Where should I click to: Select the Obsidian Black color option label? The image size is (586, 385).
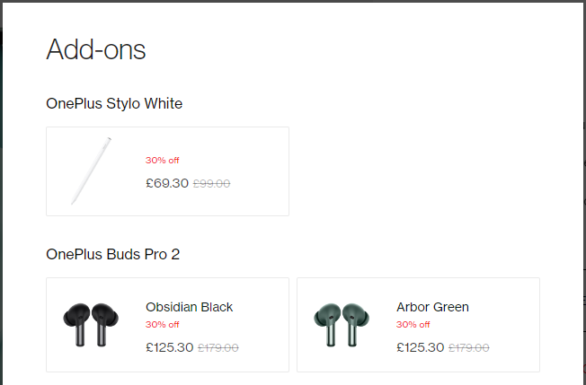point(189,307)
